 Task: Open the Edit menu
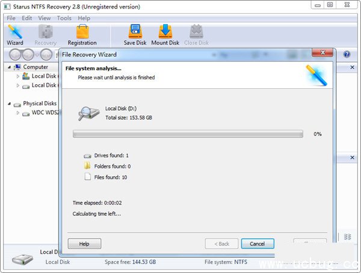point(26,18)
